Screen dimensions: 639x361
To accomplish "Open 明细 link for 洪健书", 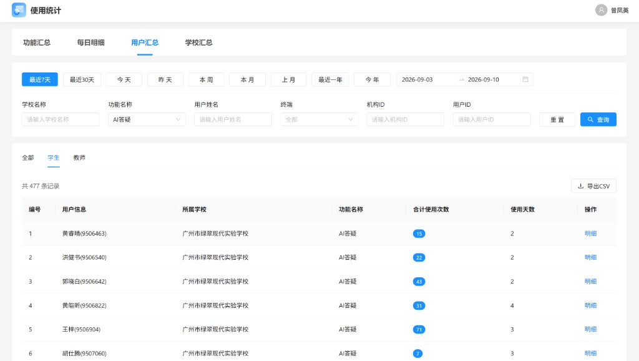I will pyautogui.click(x=590, y=257).
